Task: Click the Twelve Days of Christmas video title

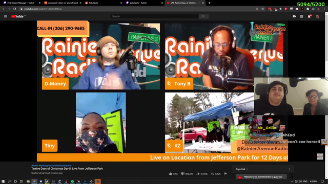Action: (67, 169)
